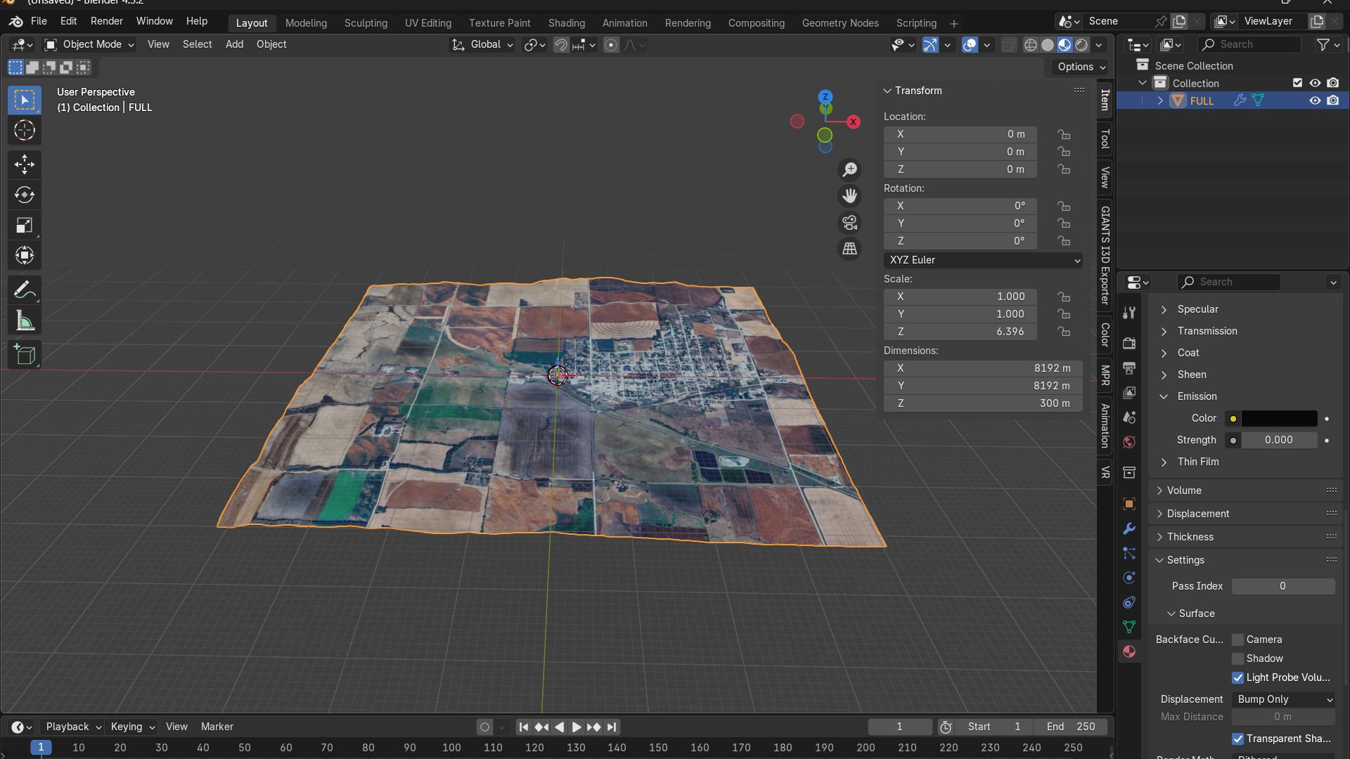Click the pan view hand icon

(x=850, y=196)
